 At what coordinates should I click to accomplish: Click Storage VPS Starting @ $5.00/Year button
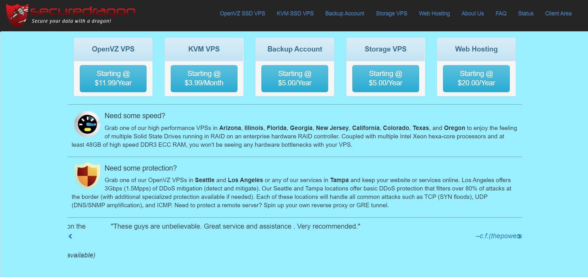[386, 78]
